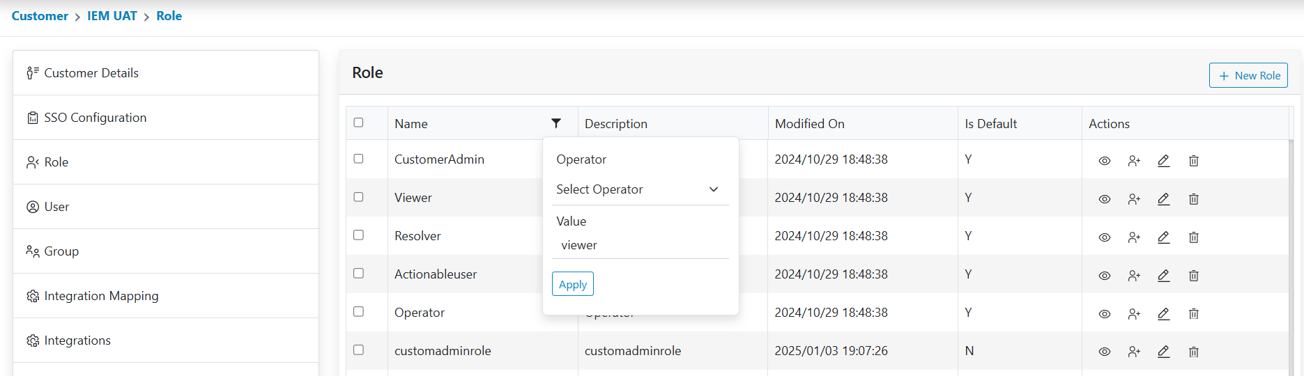Select the CustomerAdmin row checkbox
The height and width of the screenshot is (376, 1304).
coord(359,159)
